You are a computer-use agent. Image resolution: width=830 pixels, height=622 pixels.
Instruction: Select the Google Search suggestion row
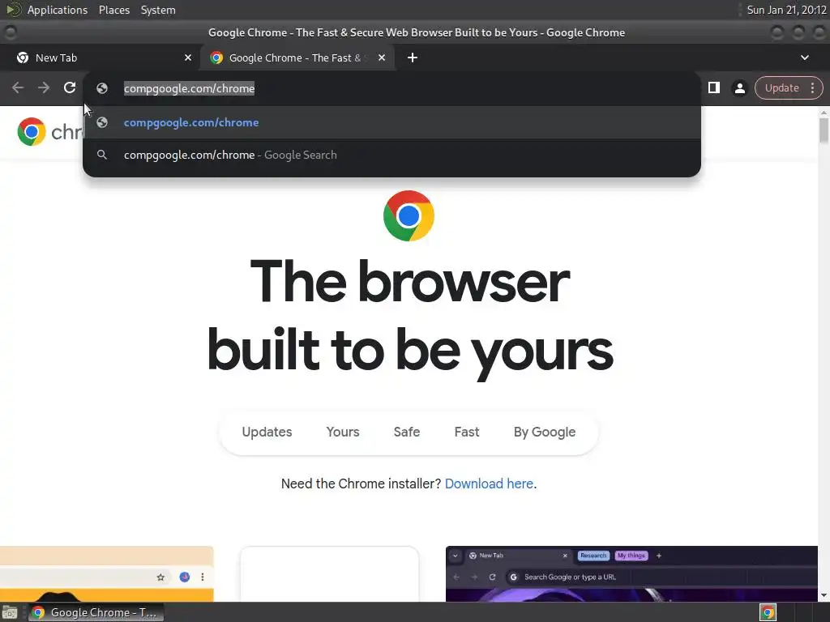391,155
